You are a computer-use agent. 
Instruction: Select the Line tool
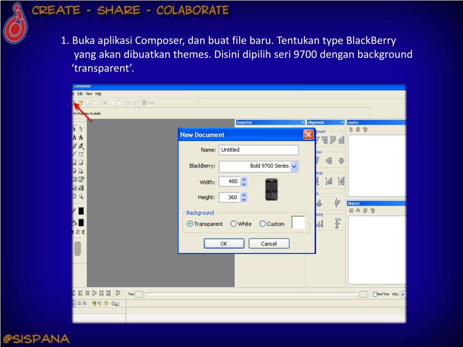pos(75,154)
